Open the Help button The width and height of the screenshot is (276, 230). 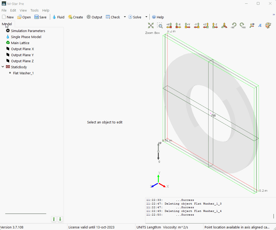point(158,17)
